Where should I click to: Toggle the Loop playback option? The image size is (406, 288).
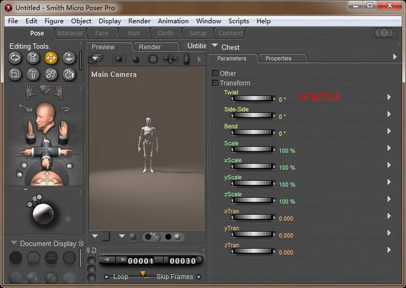(x=107, y=277)
